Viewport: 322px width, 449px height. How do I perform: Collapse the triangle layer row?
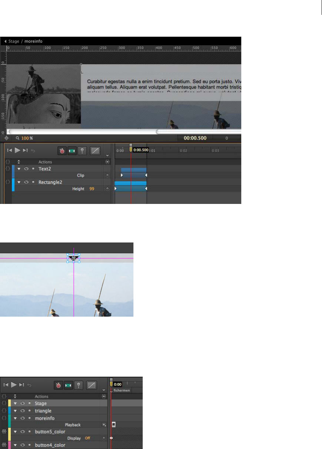coord(15,411)
